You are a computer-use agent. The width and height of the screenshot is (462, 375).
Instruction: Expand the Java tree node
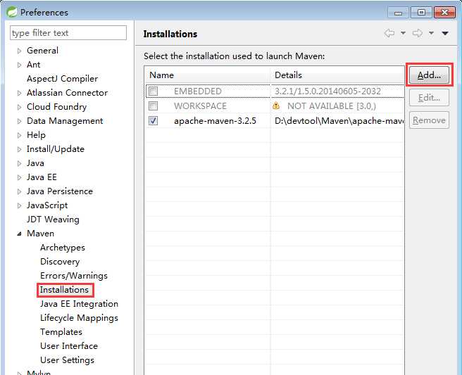click(x=20, y=163)
